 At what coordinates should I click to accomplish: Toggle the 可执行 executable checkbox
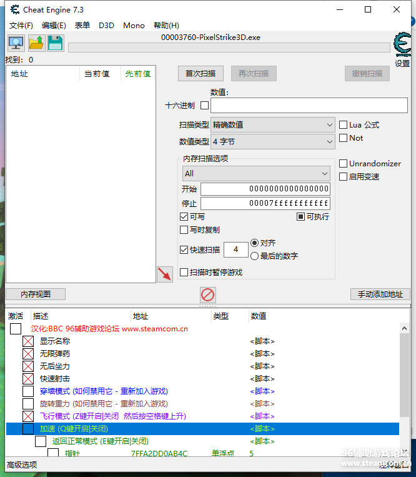[x=300, y=216]
